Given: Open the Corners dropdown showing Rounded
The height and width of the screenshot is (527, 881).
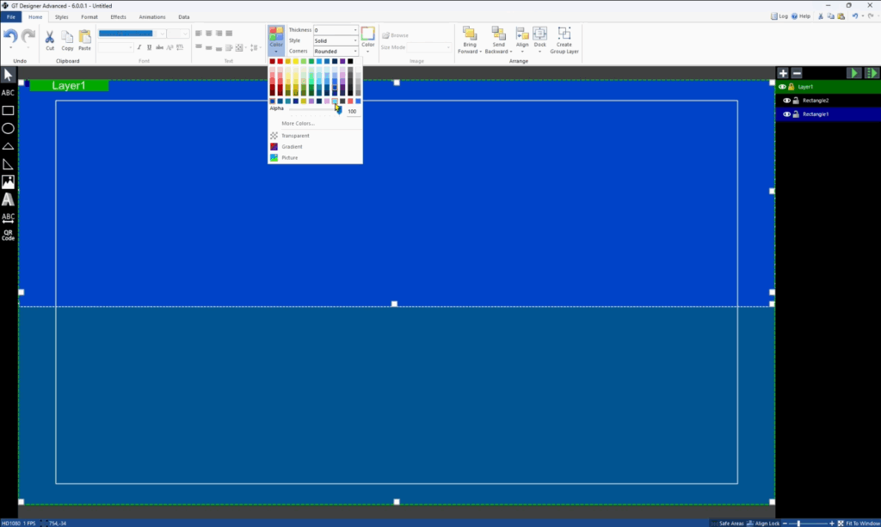Looking at the screenshot, I should click(336, 52).
